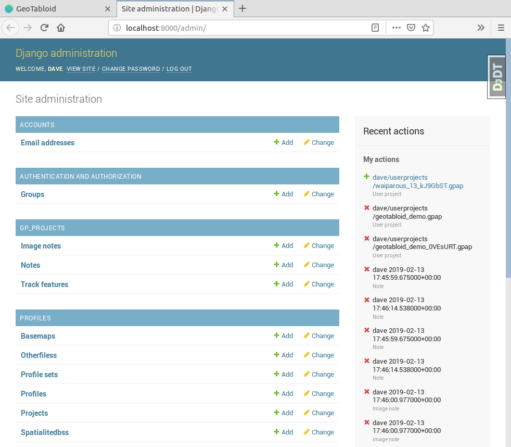Bookmark this page with the star icon

[425, 28]
